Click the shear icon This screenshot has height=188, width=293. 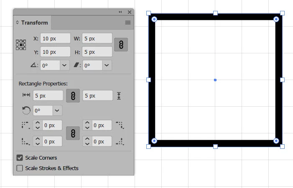point(76,65)
